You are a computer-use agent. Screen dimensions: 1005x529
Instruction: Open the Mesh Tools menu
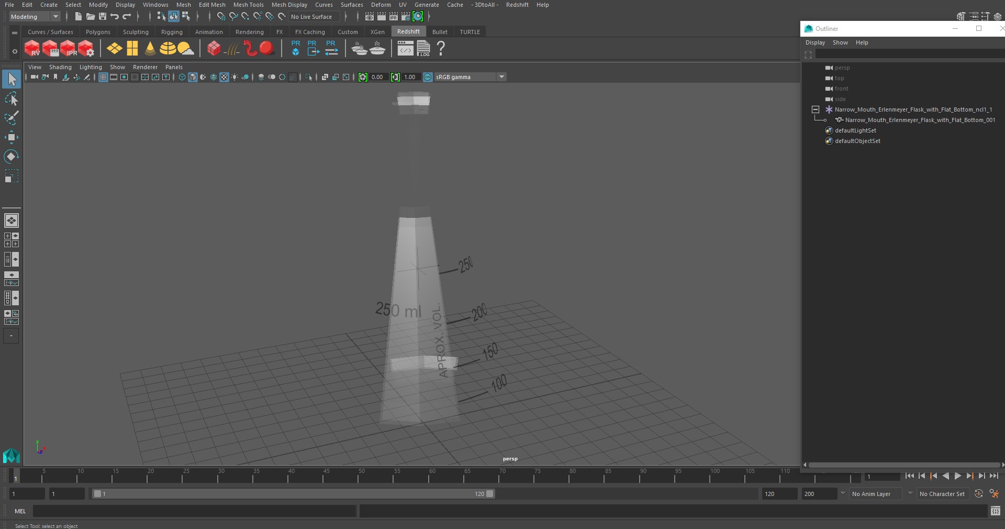(248, 5)
